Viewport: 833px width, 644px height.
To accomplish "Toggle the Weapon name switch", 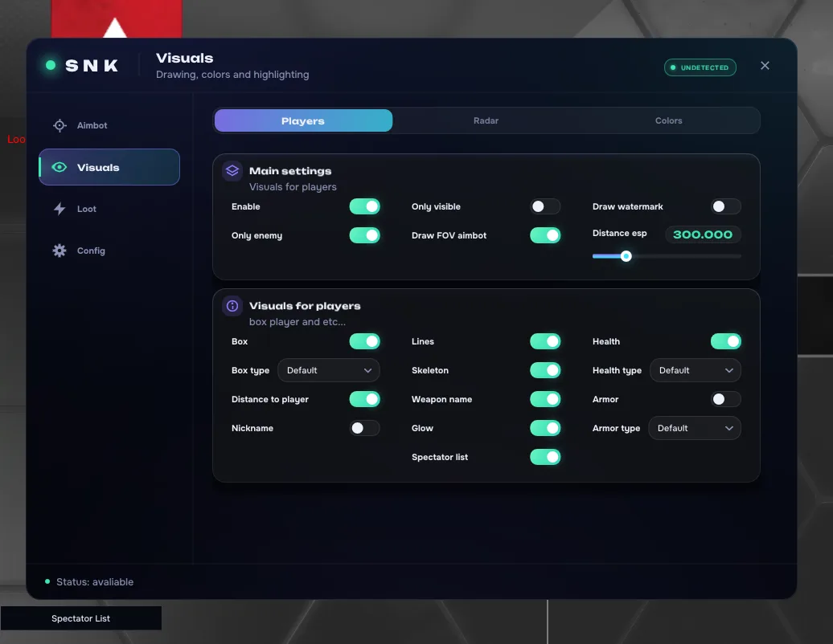I will point(545,399).
